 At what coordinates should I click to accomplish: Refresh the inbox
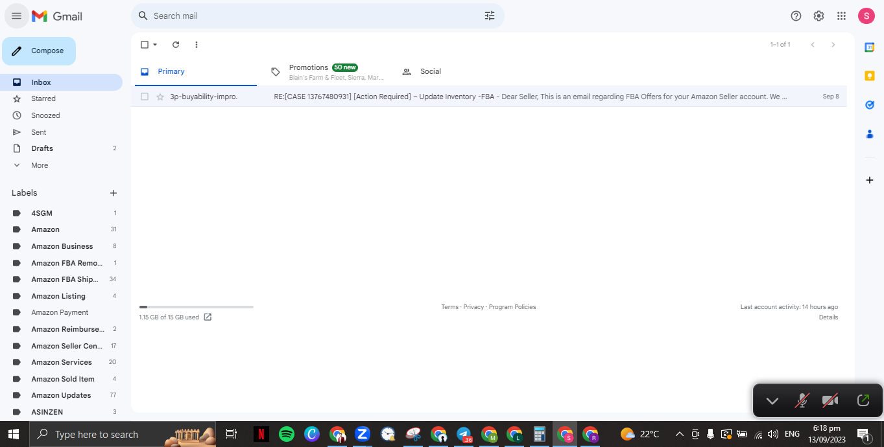[x=175, y=45]
